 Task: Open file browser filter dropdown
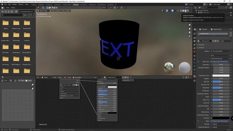pyautogui.click(x=32, y=15)
